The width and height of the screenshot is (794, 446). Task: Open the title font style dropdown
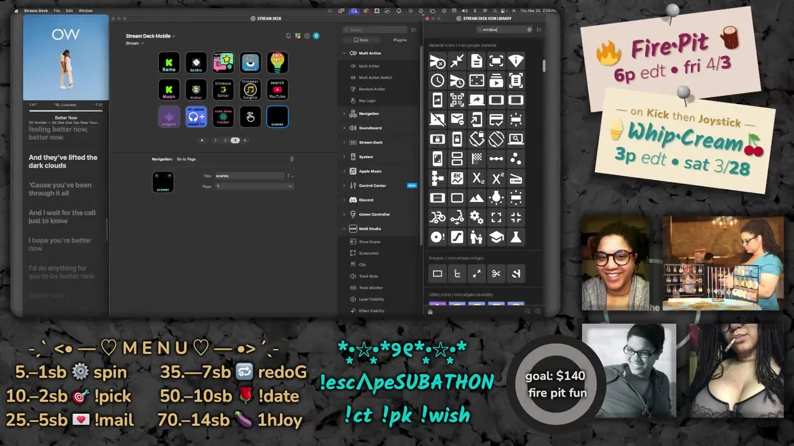click(x=290, y=176)
